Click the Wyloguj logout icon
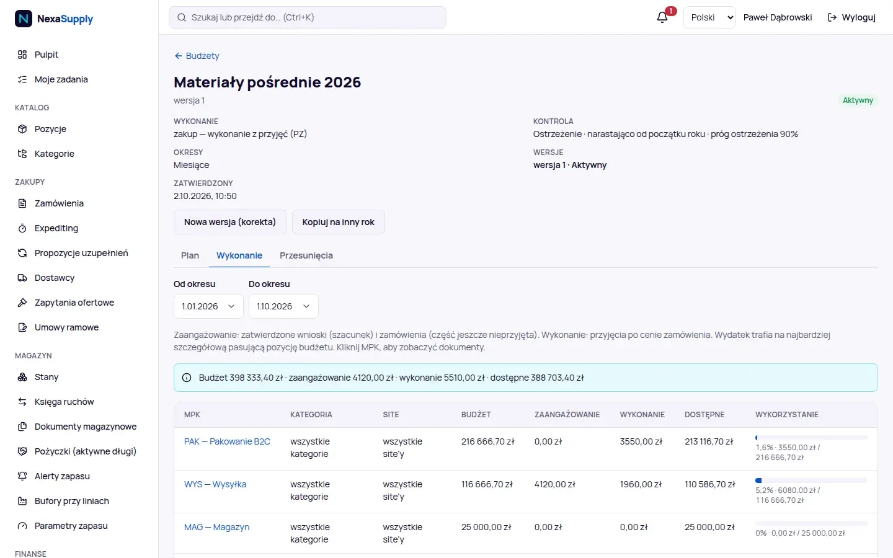 pos(832,17)
